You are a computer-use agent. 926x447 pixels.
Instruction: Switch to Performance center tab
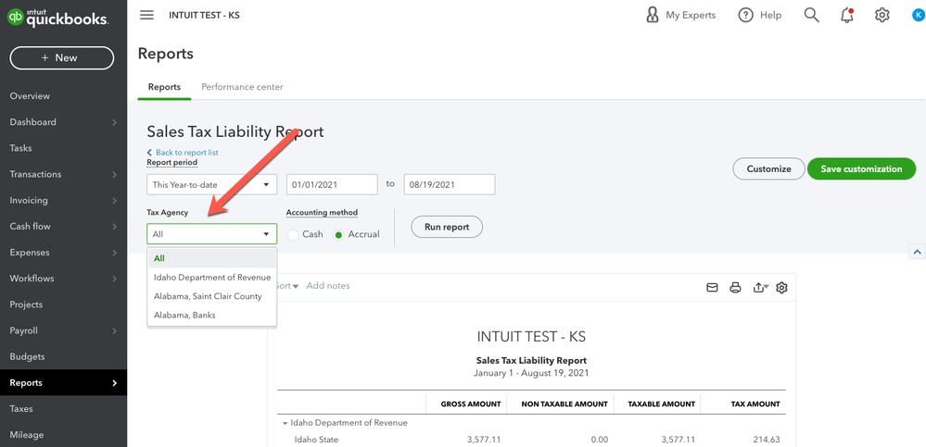tap(242, 87)
